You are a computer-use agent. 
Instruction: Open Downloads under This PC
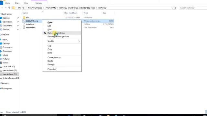7,51
